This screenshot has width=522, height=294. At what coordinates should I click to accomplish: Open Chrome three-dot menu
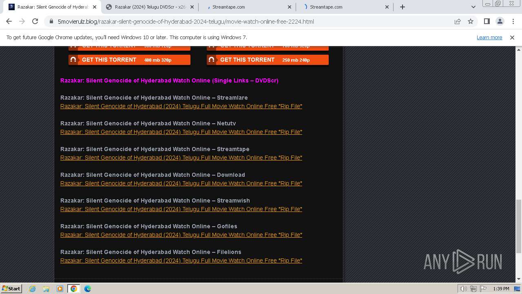pyautogui.click(x=513, y=21)
